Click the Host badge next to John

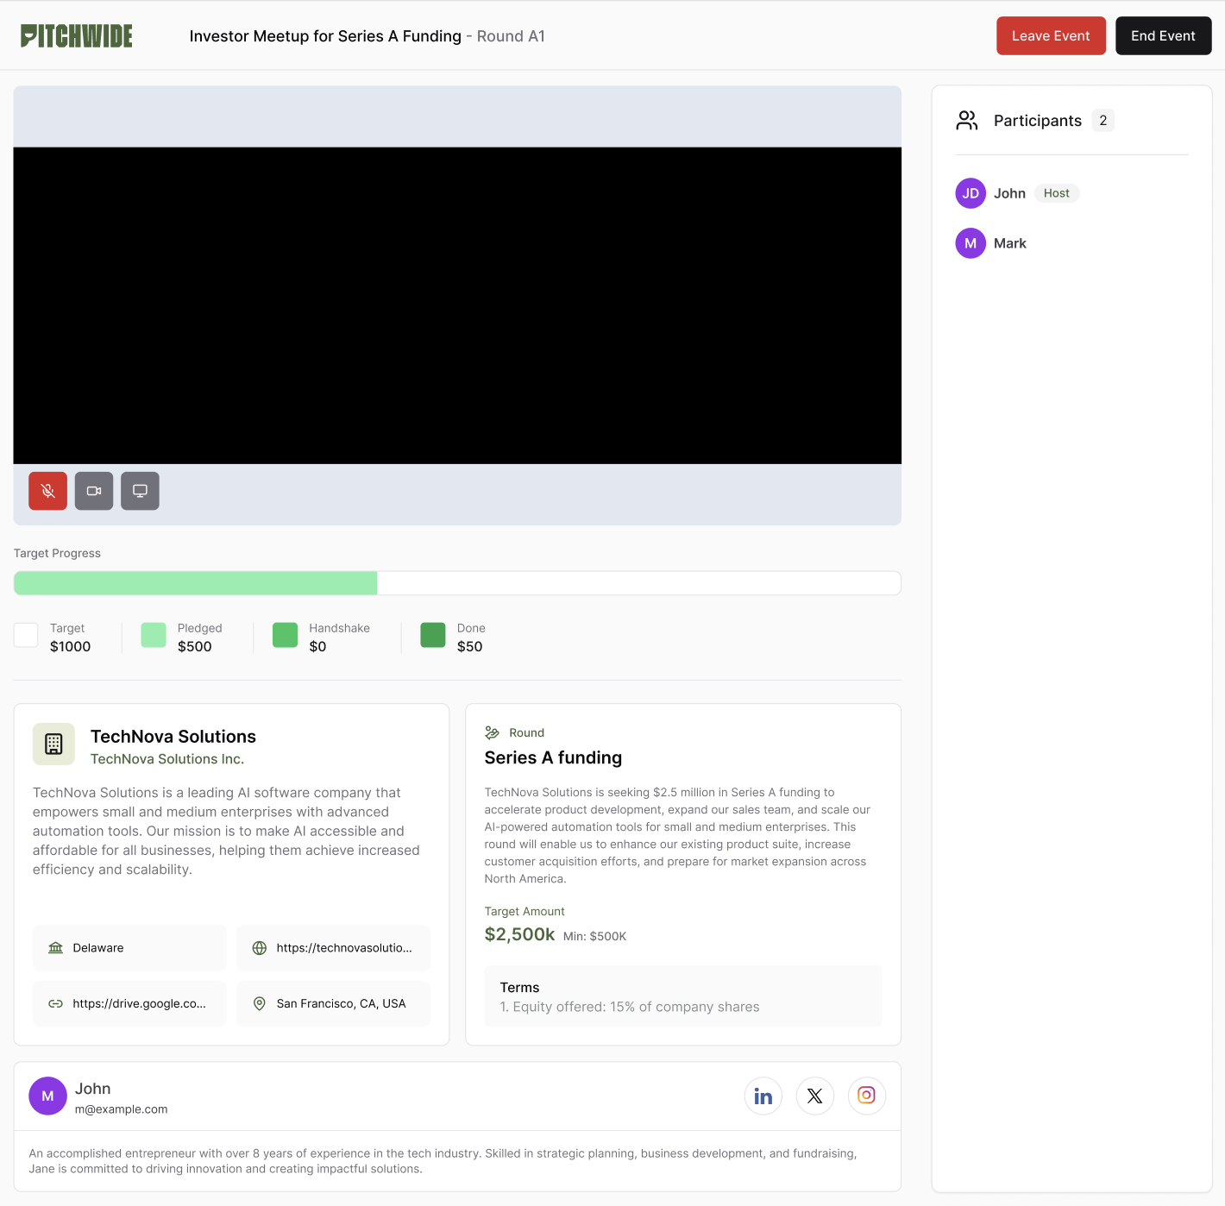point(1056,192)
